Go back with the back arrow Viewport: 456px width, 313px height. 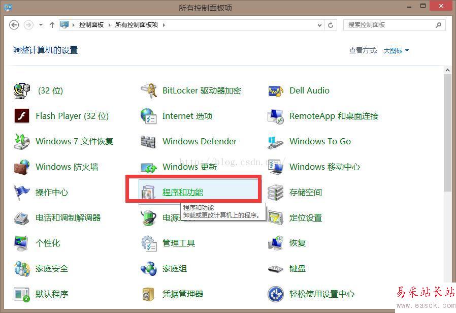[x=14, y=25]
